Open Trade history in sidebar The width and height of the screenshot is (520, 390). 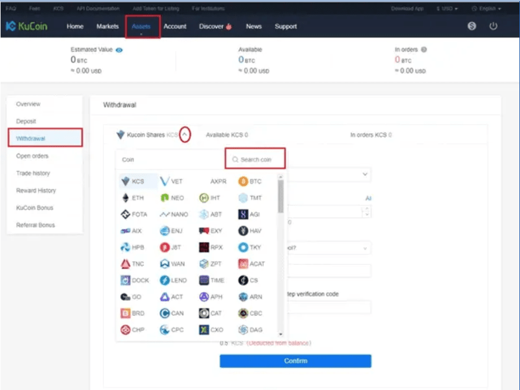33,173
